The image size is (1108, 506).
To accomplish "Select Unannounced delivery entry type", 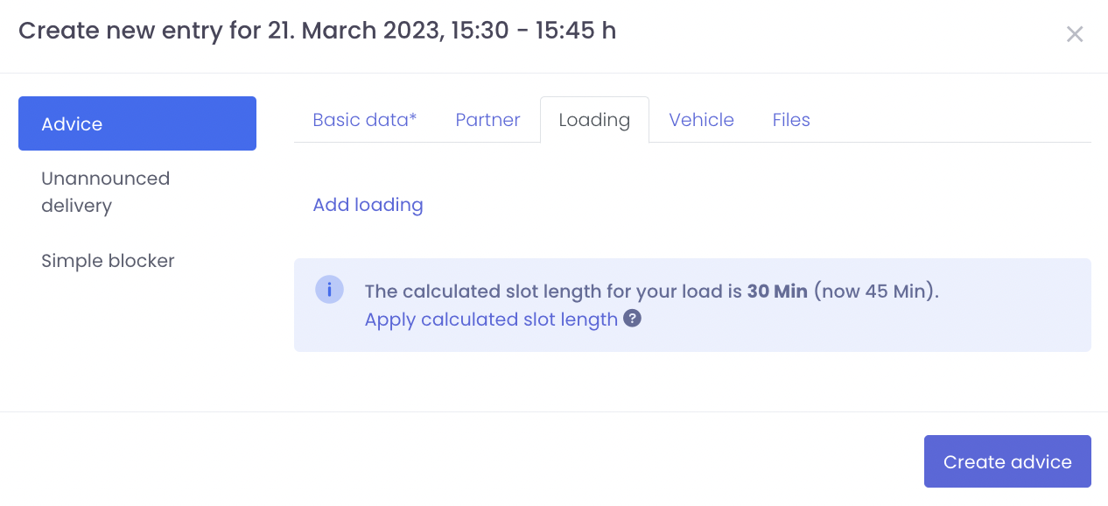I will [x=105, y=192].
